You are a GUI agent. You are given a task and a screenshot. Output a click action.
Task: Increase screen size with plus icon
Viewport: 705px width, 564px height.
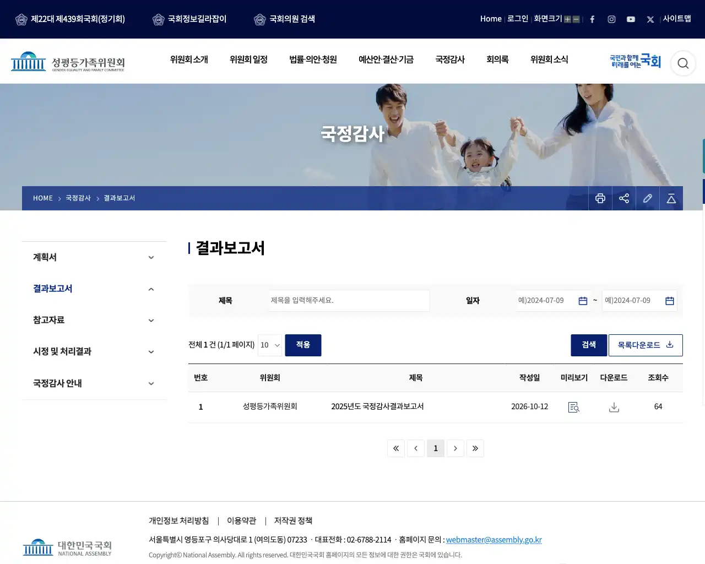pyautogui.click(x=567, y=19)
